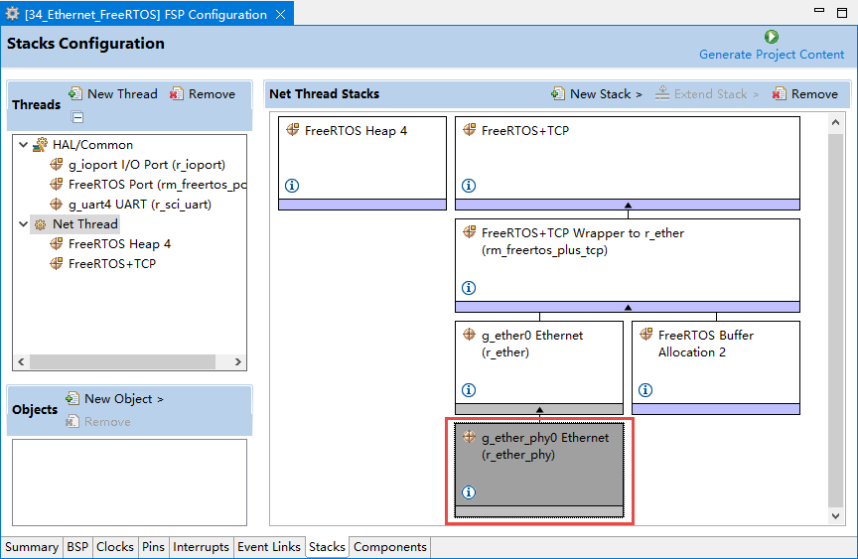
Task: Select g_ether_phy0 Ethernet block
Action: (539, 470)
